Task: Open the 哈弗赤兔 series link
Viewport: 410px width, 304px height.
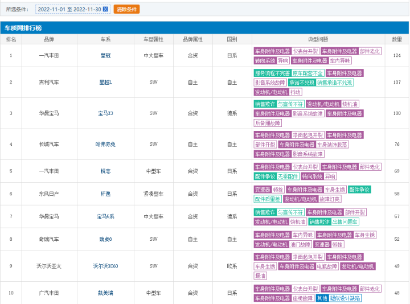Action: (x=106, y=144)
